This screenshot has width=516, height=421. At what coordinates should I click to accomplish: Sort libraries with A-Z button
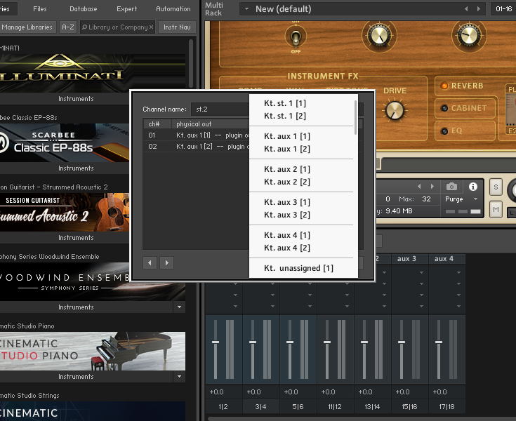pyautogui.click(x=68, y=27)
